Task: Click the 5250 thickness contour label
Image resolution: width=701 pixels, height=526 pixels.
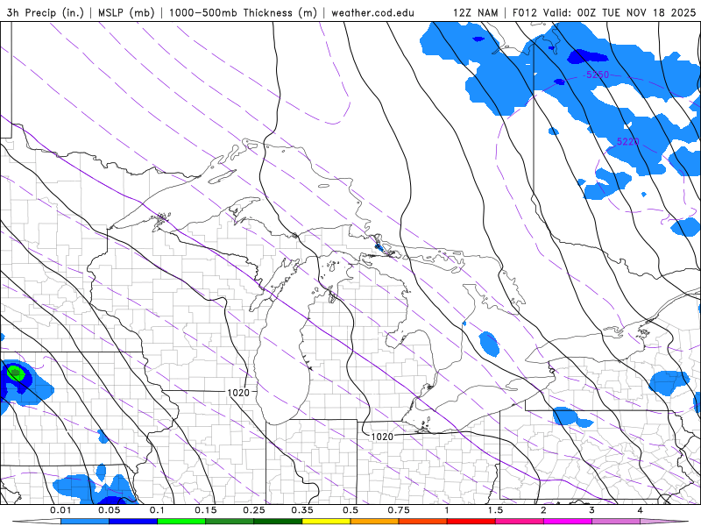Action: point(598,75)
